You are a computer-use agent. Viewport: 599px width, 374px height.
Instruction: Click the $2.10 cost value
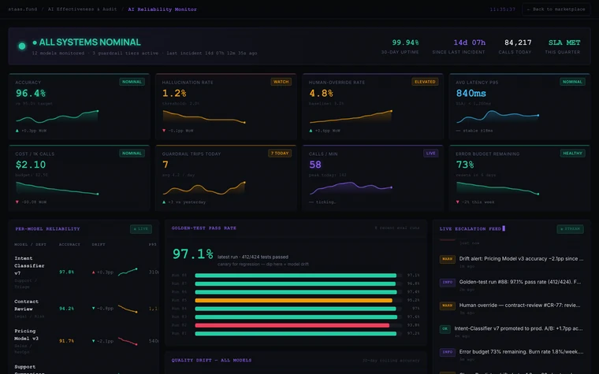[x=31, y=165]
